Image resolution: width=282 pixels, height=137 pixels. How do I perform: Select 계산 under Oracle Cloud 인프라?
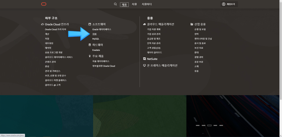click(47, 34)
